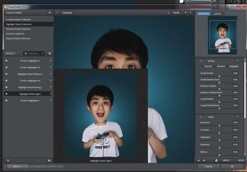Image resolution: width=247 pixels, height=172 pixels.
Task: Select the Shadow radio button
Action: point(214,66)
